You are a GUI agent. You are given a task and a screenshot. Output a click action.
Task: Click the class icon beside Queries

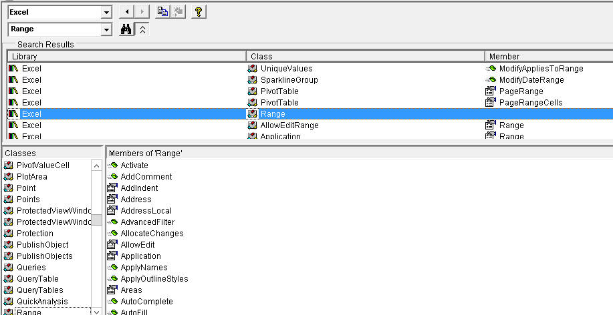(9, 268)
